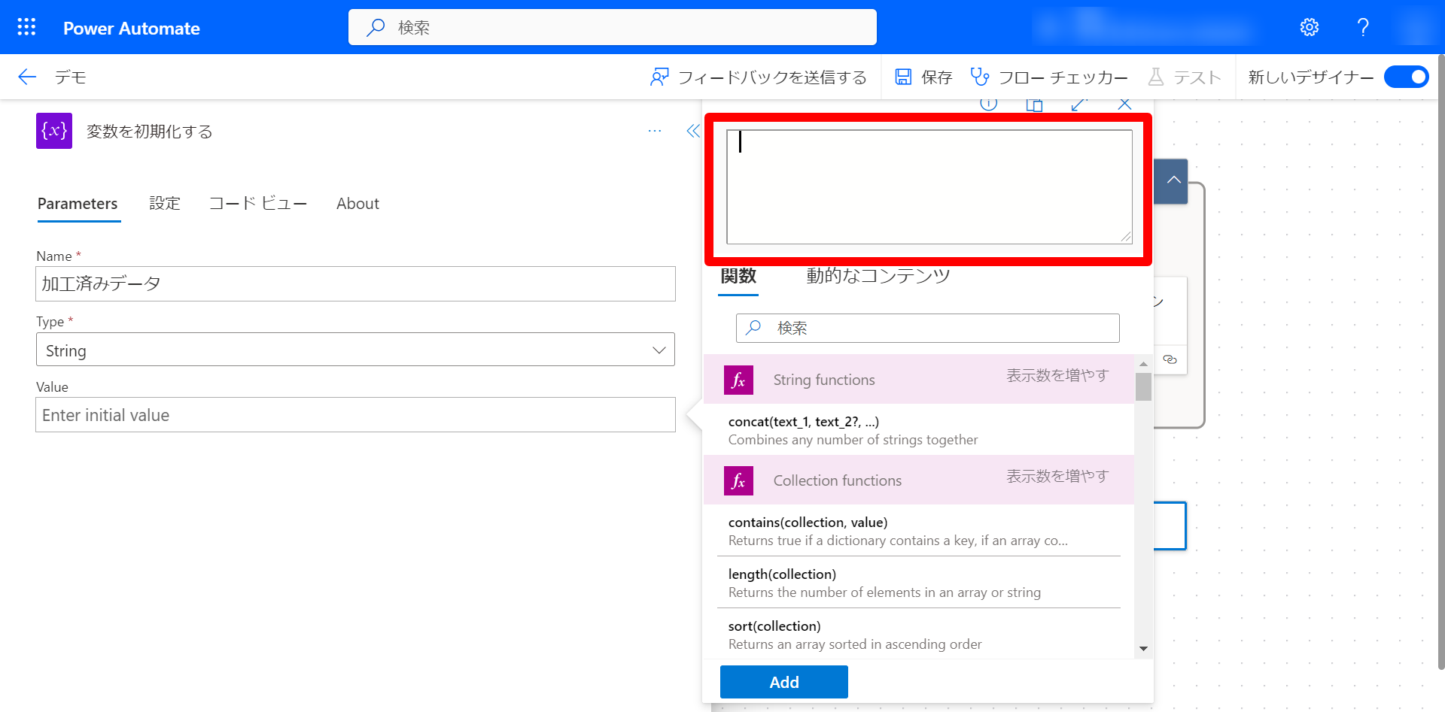Select the Collection functions fx icon
Viewport: 1445px width, 712px height.
click(x=738, y=480)
